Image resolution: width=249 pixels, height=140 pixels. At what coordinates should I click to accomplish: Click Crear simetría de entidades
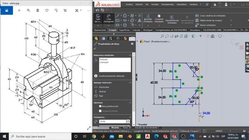(x=210, y=16)
